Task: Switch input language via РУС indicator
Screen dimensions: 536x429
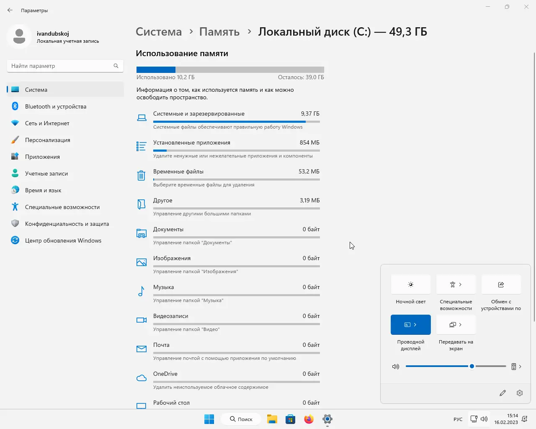Action: point(458,419)
